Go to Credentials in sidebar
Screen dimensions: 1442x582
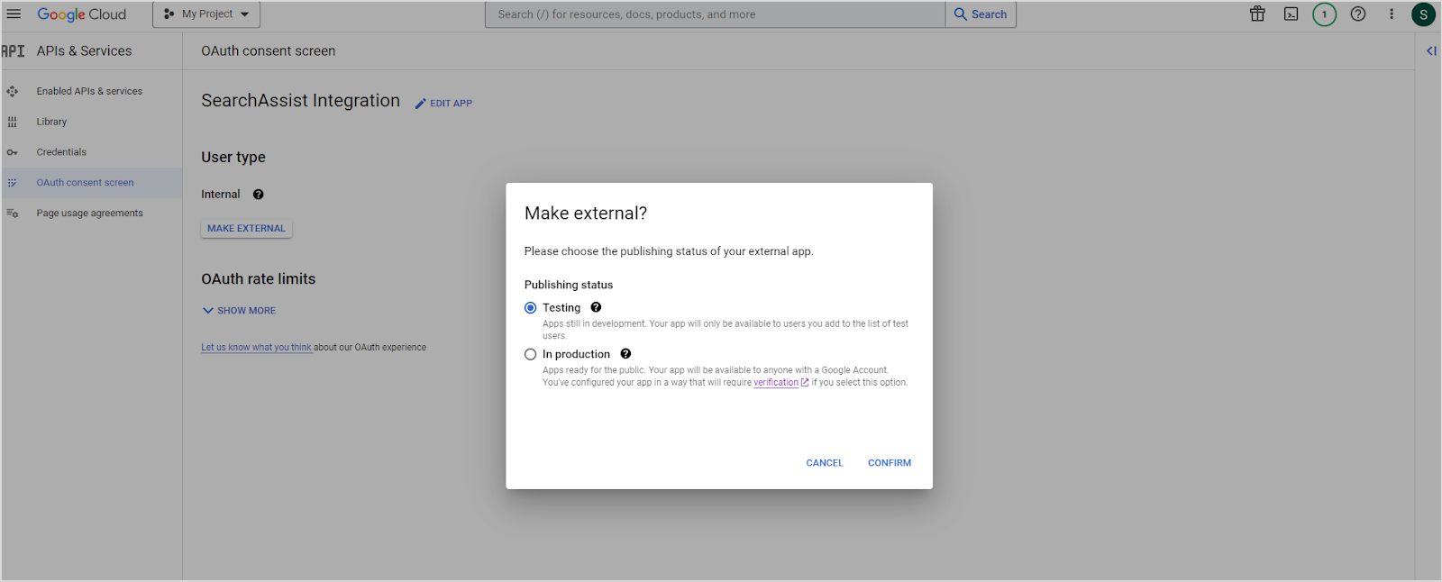61,152
